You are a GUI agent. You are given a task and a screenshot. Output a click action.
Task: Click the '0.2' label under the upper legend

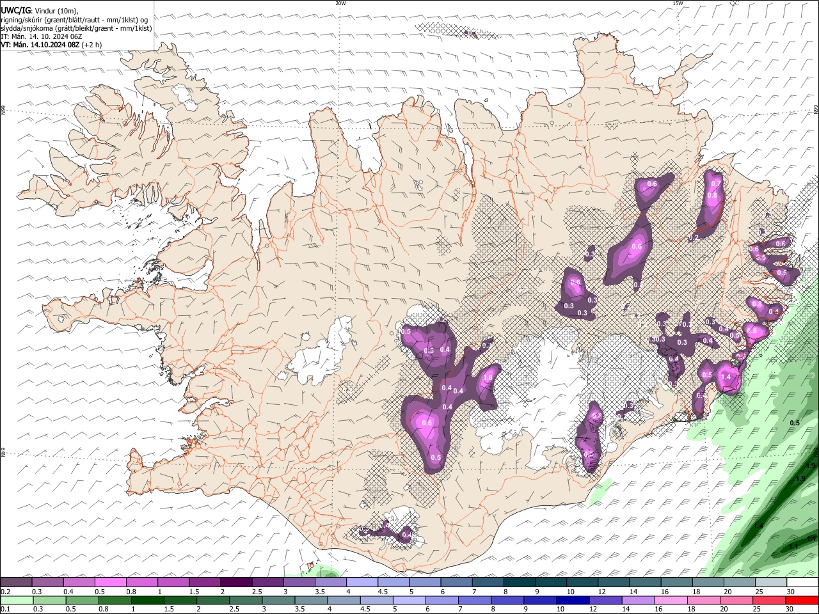[5, 592]
